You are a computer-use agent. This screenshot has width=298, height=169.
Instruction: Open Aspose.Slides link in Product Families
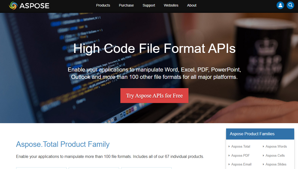coord(276,164)
